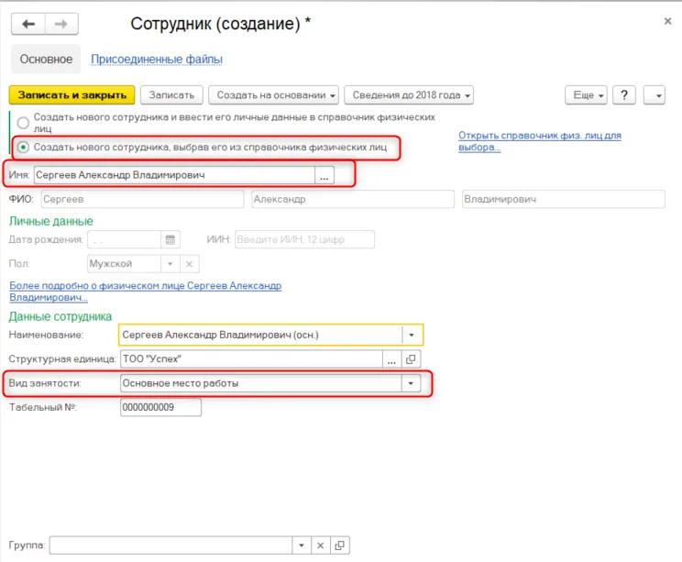Open the small arrow menu beside help
The width and height of the screenshot is (682, 562).
pyautogui.click(x=654, y=94)
